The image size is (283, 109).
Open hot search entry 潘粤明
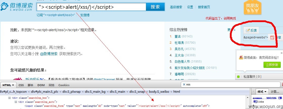coord(179,74)
